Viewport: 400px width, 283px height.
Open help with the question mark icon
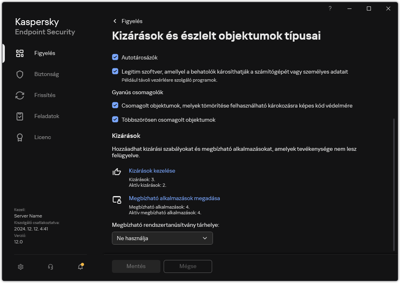click(330, 8)
